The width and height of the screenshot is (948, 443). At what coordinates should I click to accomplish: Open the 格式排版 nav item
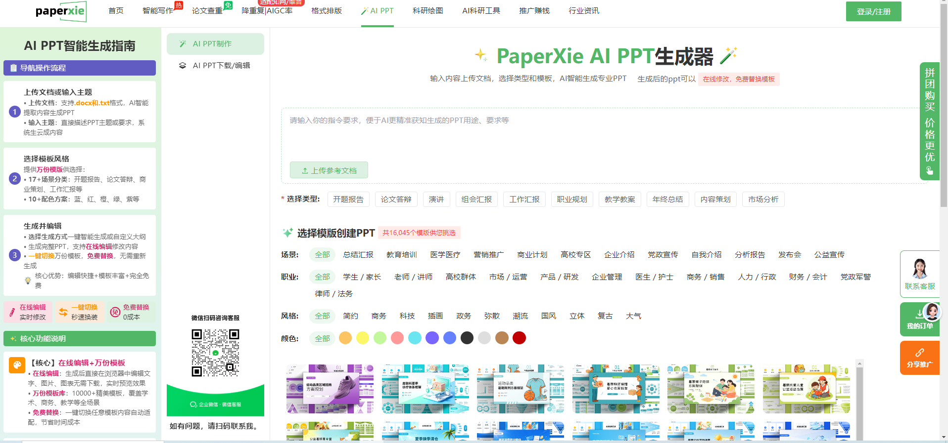[327, 11]
